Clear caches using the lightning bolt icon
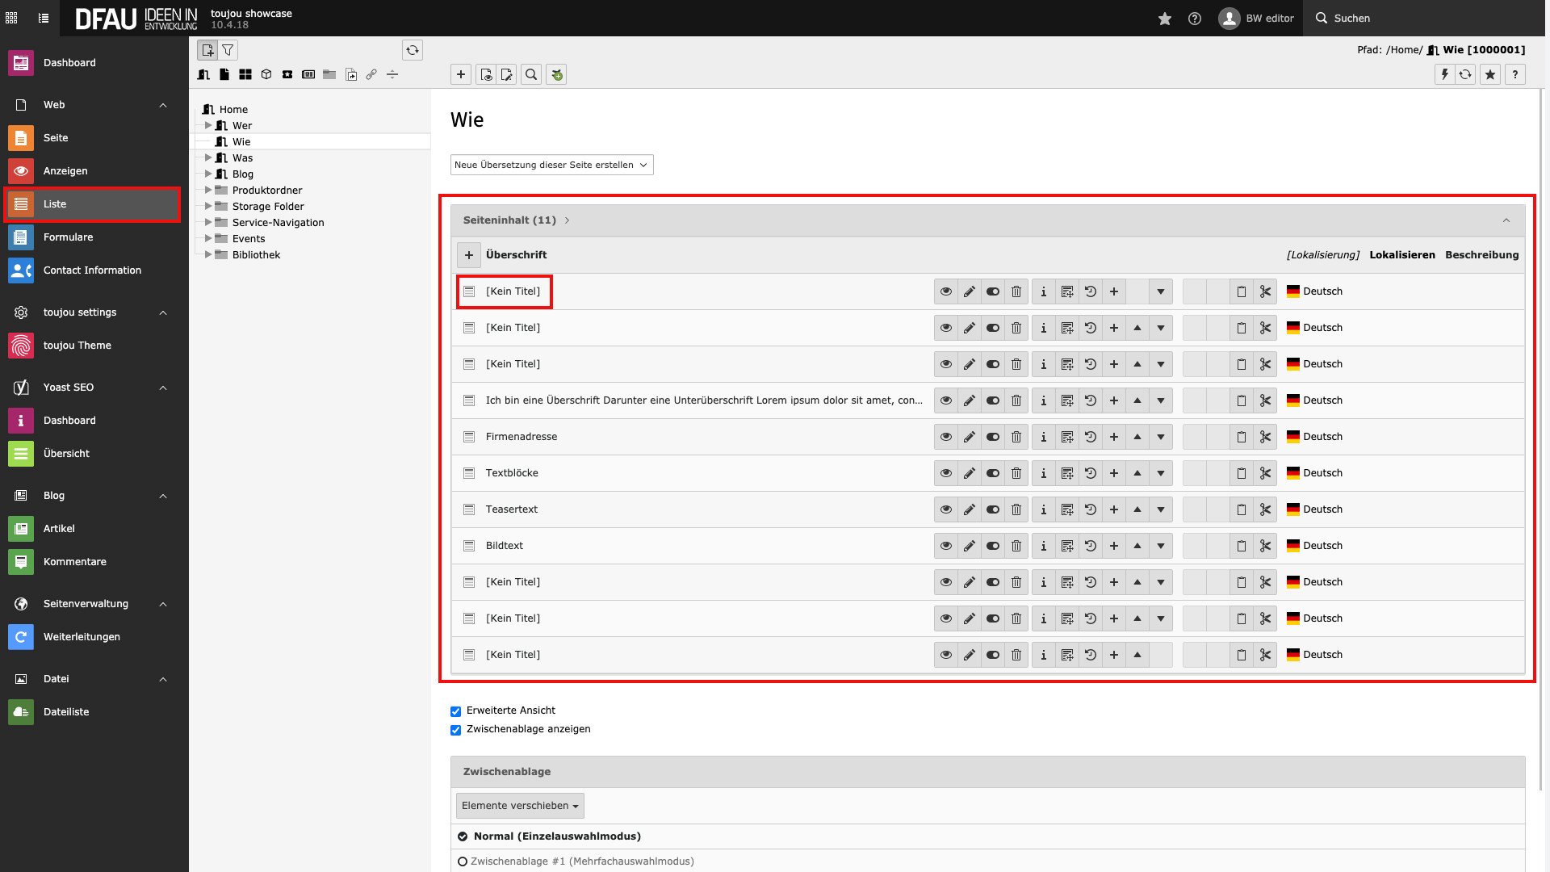Image resolution: width=1550 pixels, height=872 pixels. pos(1444,74)
